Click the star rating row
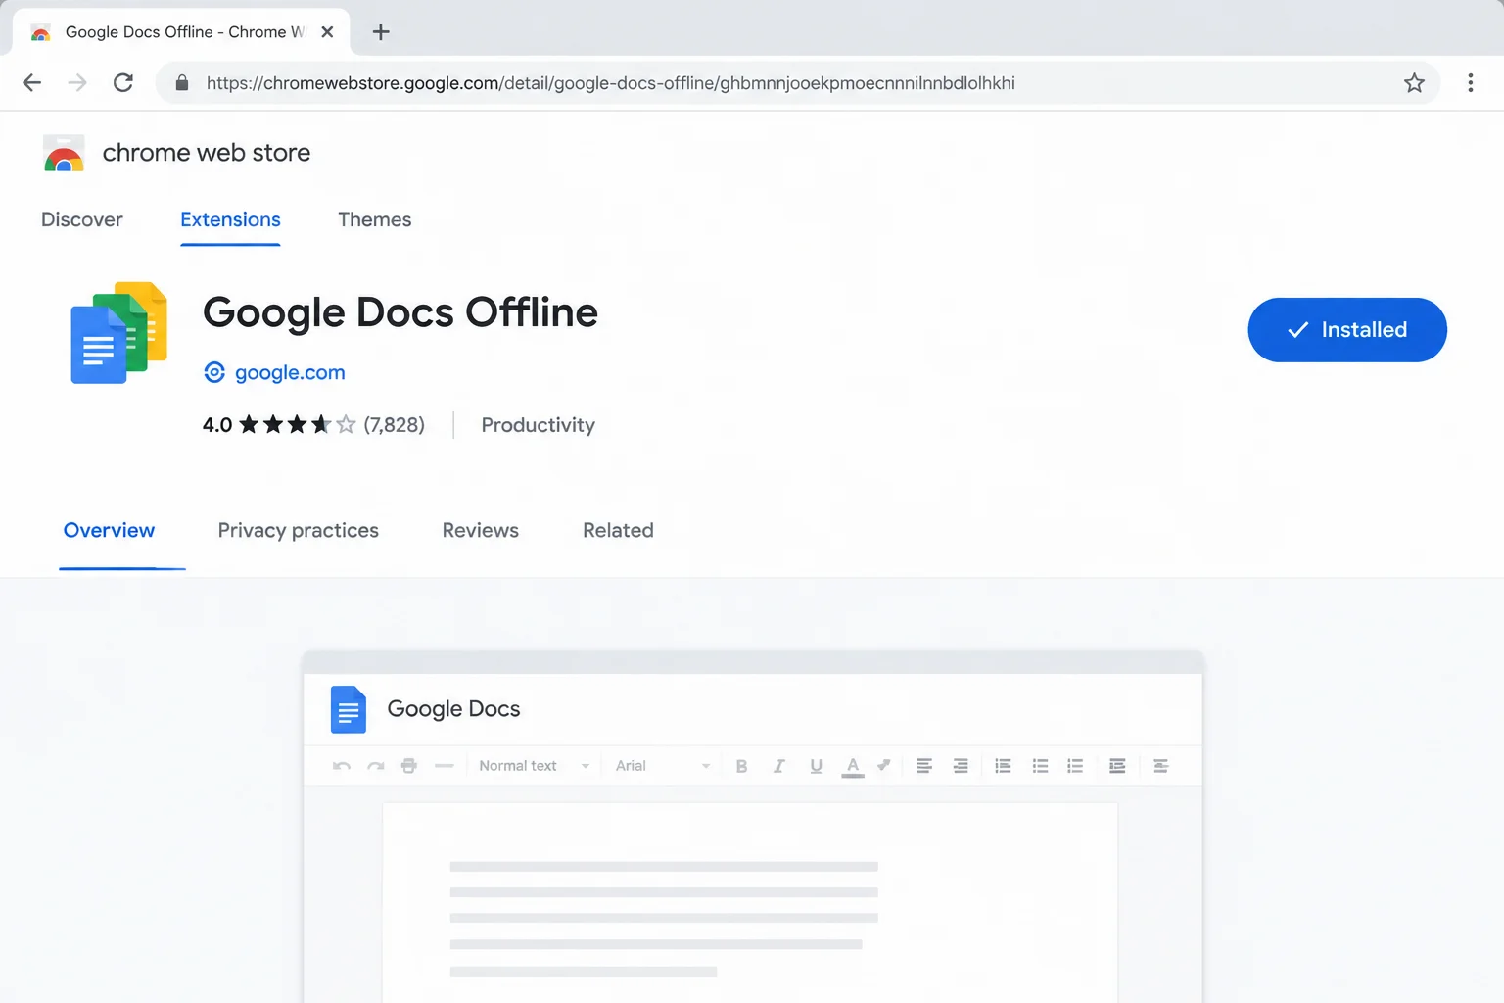The height and width of the screenshot is (1003, 1504). [x=298, y=425]
